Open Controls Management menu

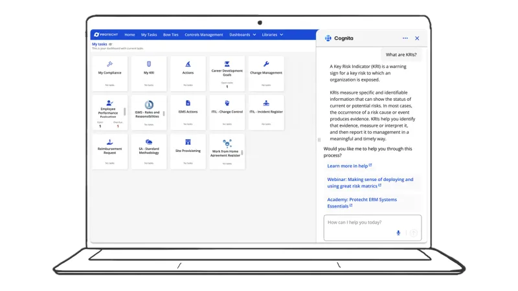coord(204,35)
